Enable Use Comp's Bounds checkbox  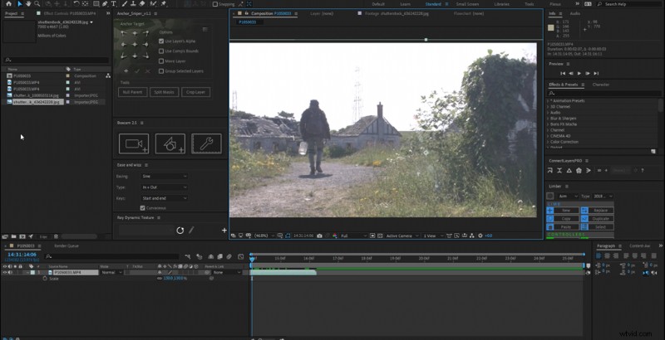(x=161, y=51)
